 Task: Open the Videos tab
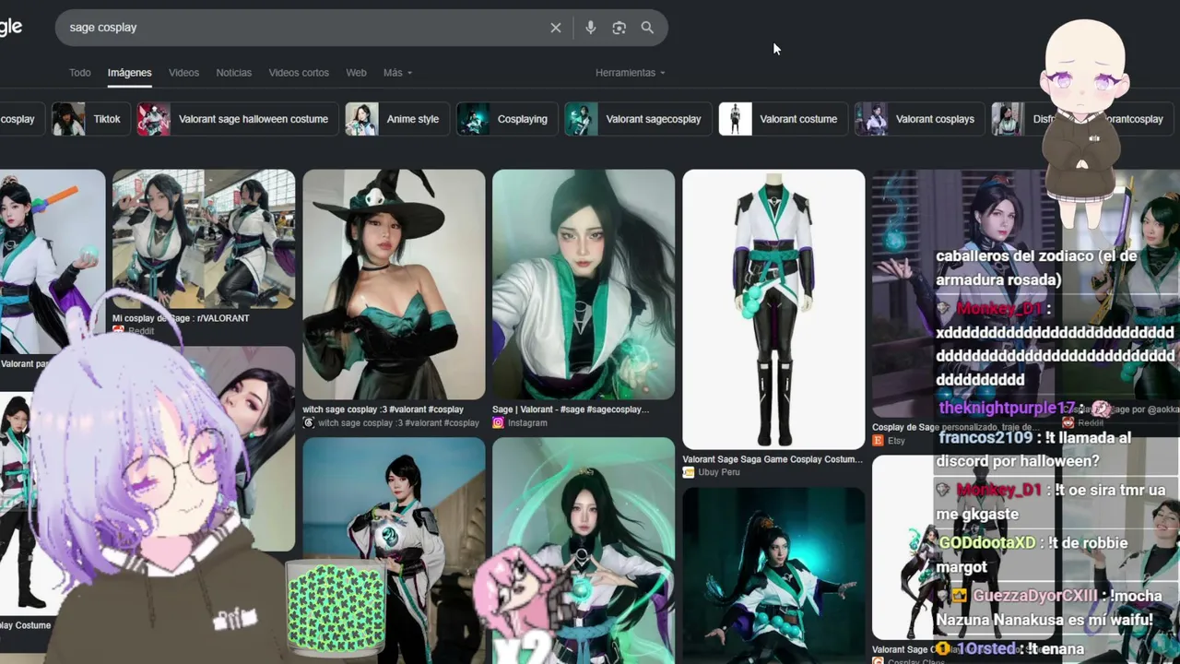(x=183, y=73)
